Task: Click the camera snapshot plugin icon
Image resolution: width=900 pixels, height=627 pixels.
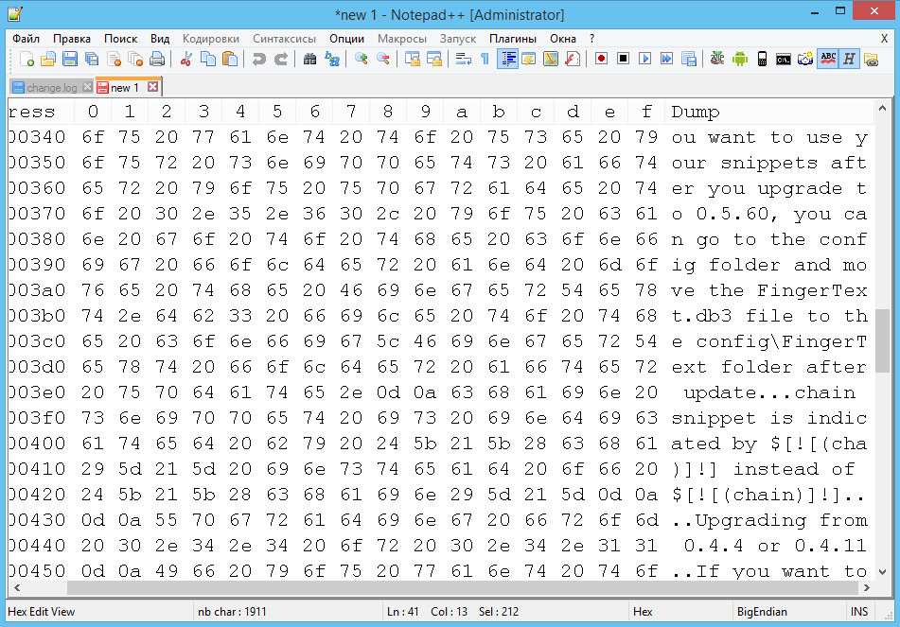Action: [x=805, y=59]
